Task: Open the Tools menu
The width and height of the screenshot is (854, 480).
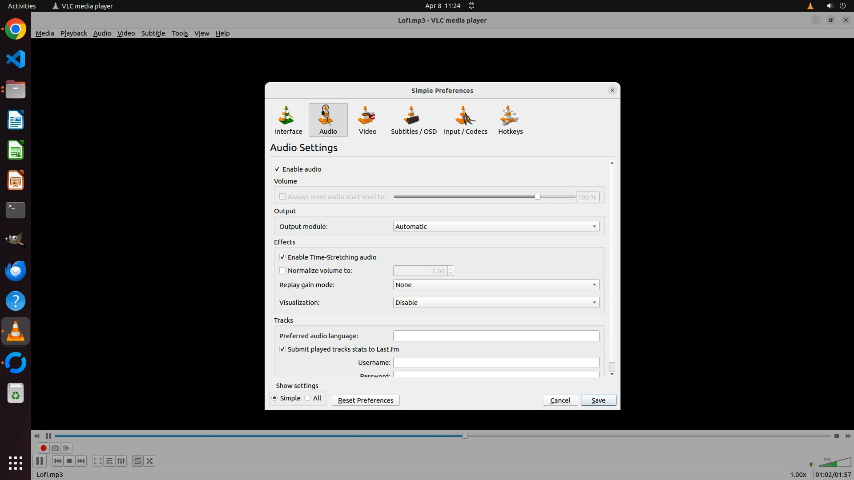Action: (180, 33)
